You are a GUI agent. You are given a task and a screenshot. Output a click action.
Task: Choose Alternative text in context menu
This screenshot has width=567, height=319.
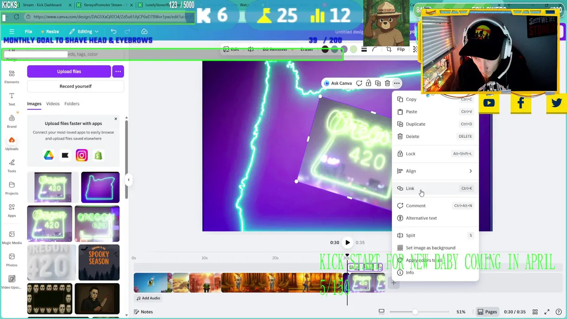coord(435,218)
